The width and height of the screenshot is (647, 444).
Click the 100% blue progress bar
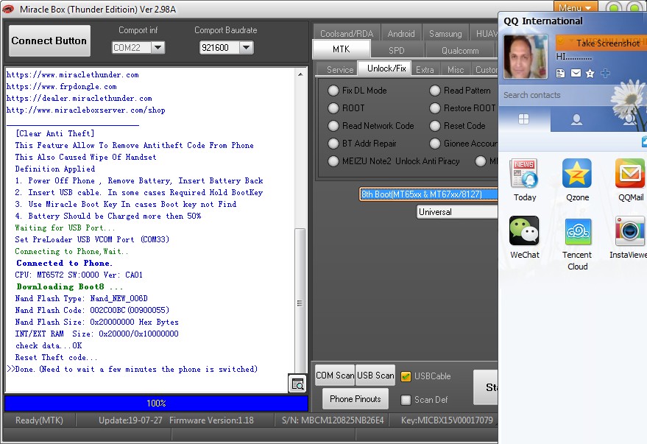156,404
